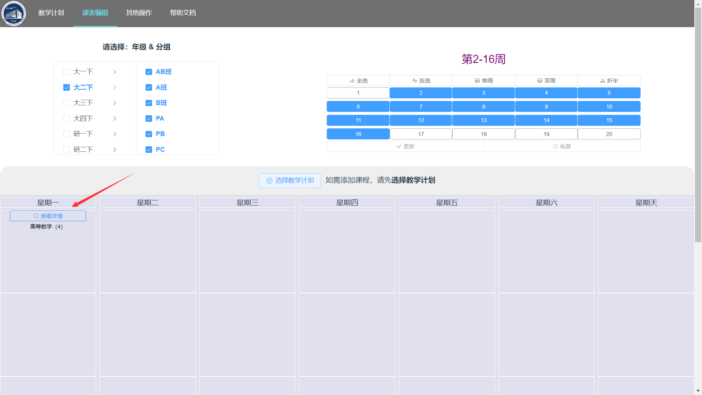Click the 高等数学 (4) course entry
Image resolution: width=702 pixels, height=395 pixels.
(46, 227)
